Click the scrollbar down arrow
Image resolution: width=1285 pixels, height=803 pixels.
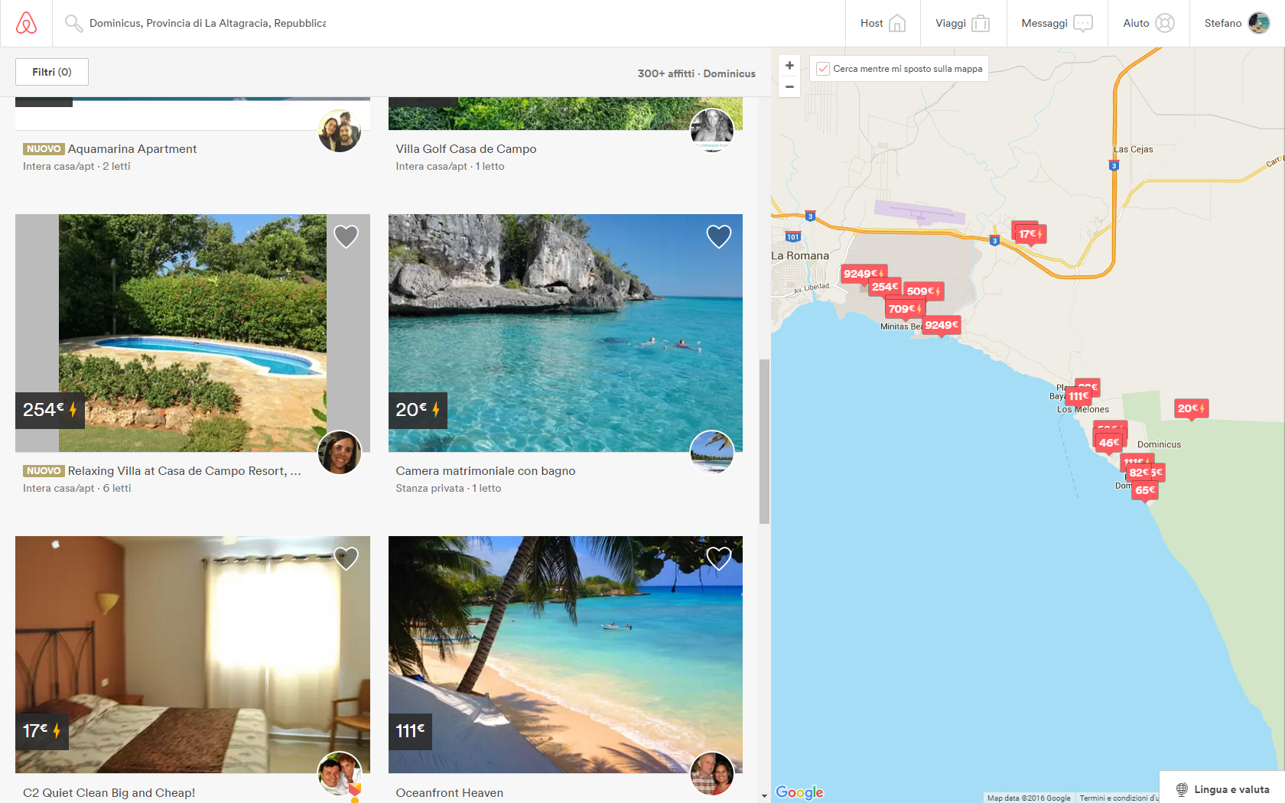point(764,796)
